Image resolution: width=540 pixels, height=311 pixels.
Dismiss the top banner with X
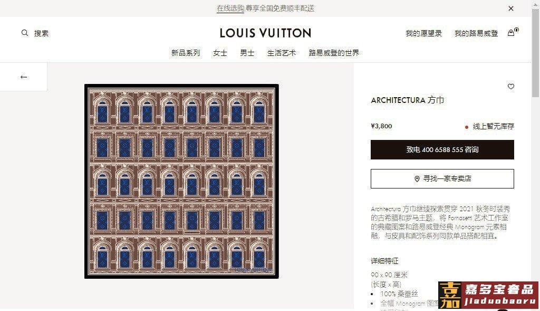point(511,8)
